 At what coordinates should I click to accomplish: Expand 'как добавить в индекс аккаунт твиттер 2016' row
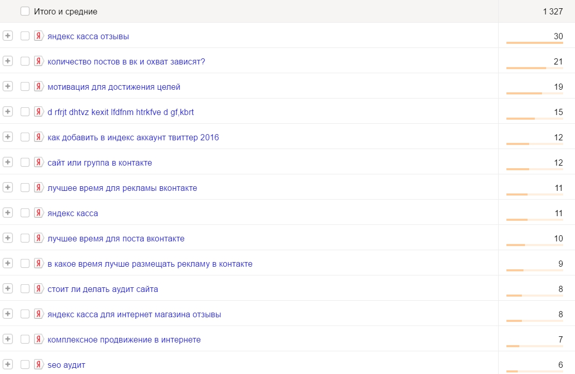tap(7, 137)
